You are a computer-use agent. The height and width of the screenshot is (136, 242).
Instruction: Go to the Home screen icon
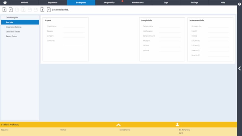pyautogui.click(x=5, y=3)
